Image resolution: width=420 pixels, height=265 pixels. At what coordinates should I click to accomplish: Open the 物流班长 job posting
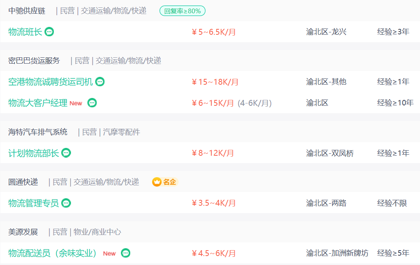click(x=25, y=32)
